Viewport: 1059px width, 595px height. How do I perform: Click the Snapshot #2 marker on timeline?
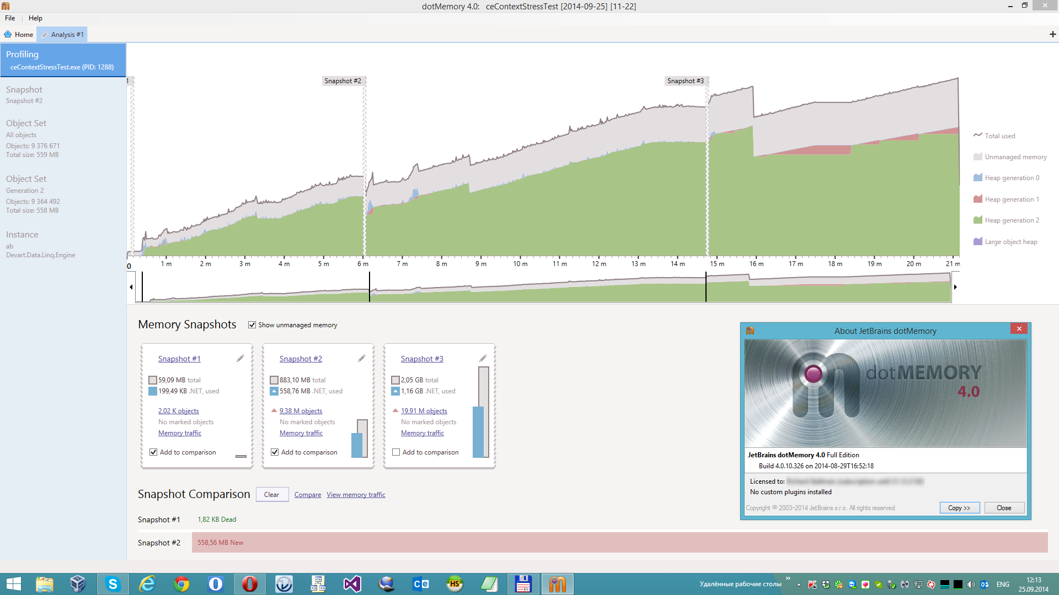[343, 81]
